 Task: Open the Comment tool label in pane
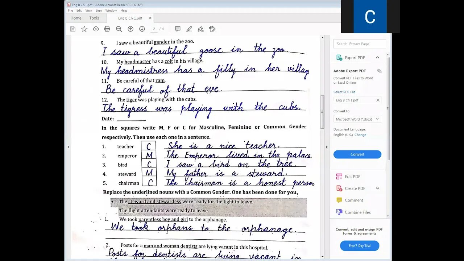pyautogui.click(x=354, y=200)
